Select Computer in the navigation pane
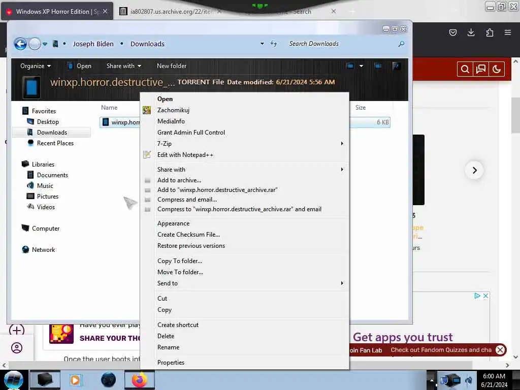Screen dimensions: 520x390 point(45,228)
